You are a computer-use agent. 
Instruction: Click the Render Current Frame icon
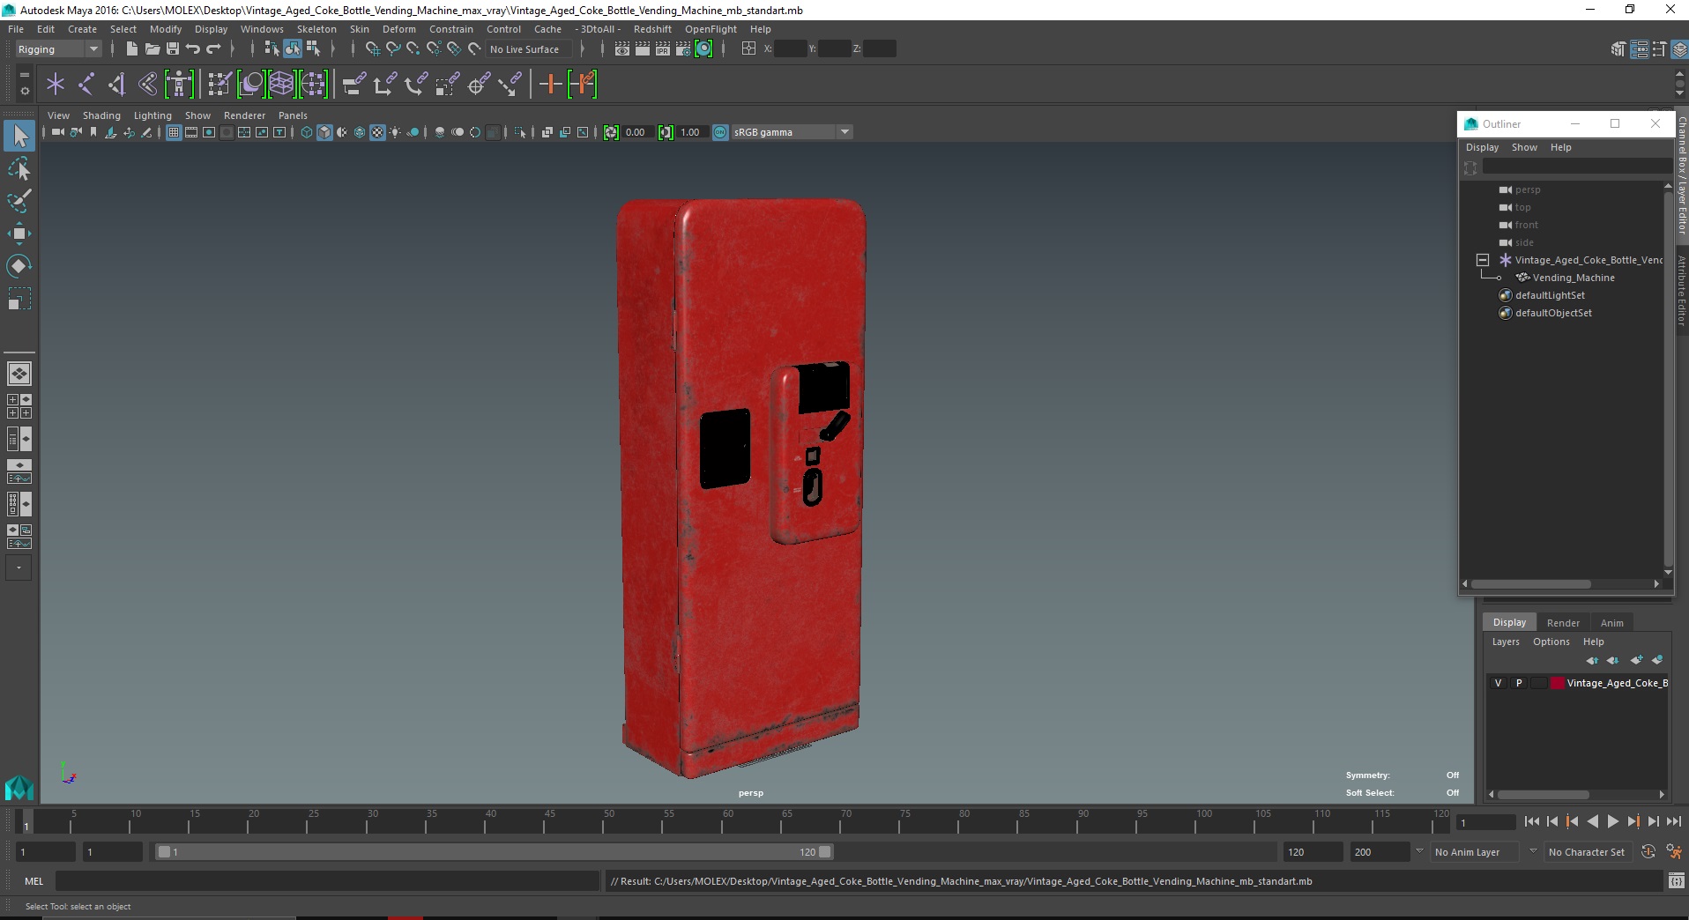[643, 49]
